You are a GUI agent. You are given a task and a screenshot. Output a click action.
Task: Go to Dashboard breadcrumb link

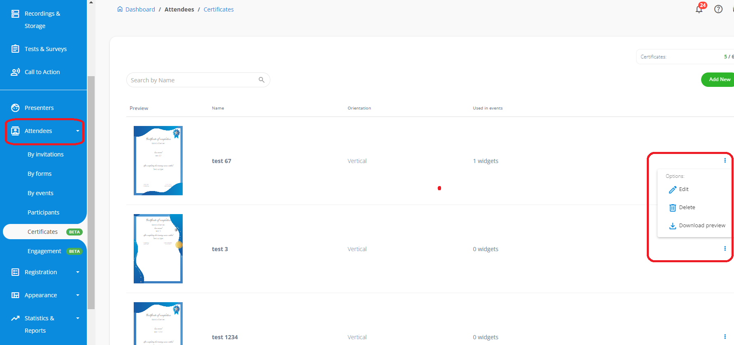click(x=140, y=9)
